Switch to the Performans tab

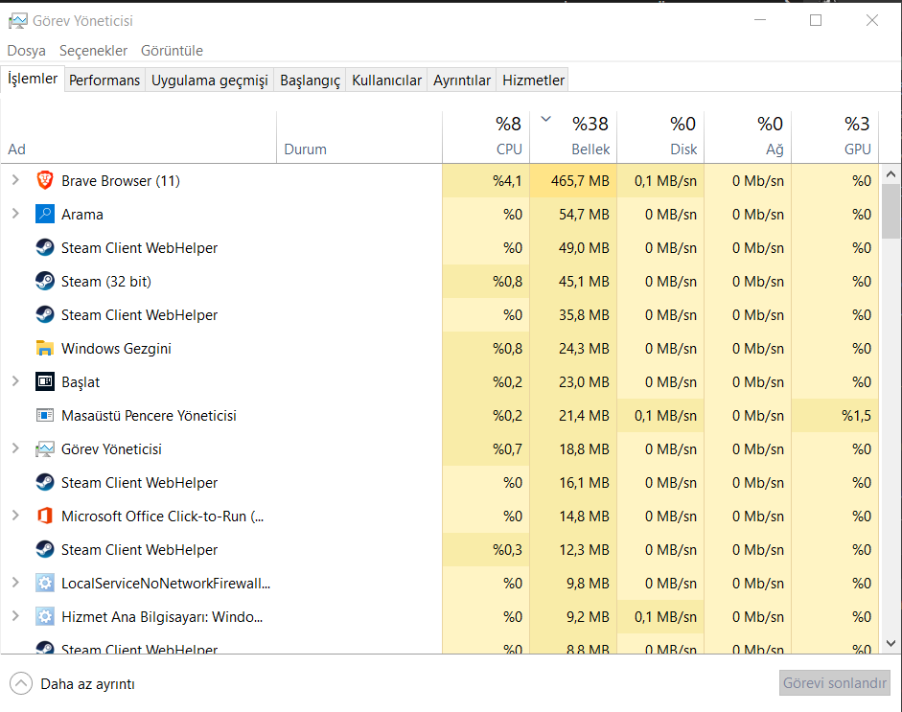click(104, 80)
